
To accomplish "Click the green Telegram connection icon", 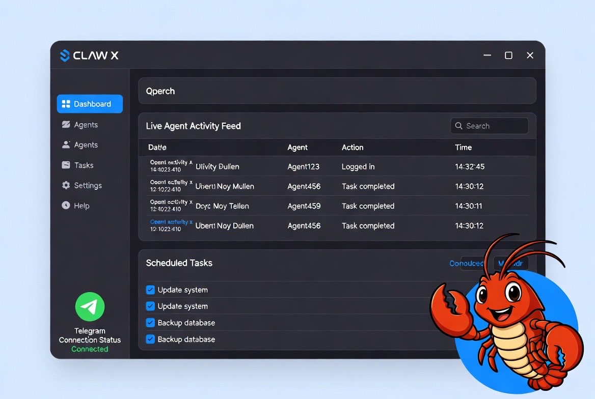I will (x=90, y=306).
